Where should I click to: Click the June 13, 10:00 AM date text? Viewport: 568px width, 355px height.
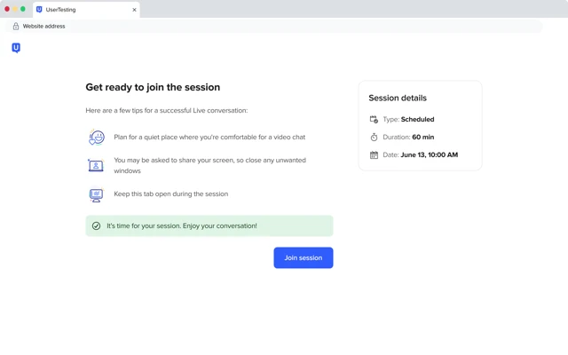430,155
